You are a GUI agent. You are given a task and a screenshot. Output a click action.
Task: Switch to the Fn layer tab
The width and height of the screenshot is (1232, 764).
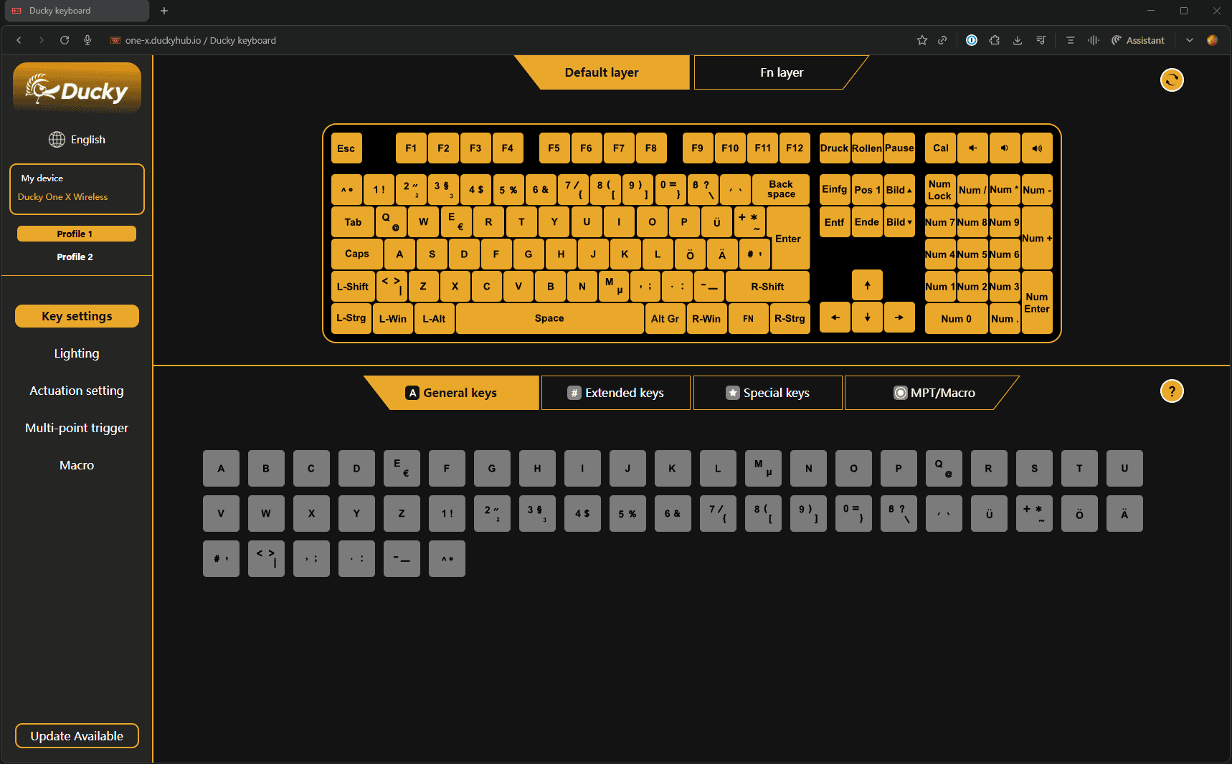pyautogui.click(x=781, y=72)
